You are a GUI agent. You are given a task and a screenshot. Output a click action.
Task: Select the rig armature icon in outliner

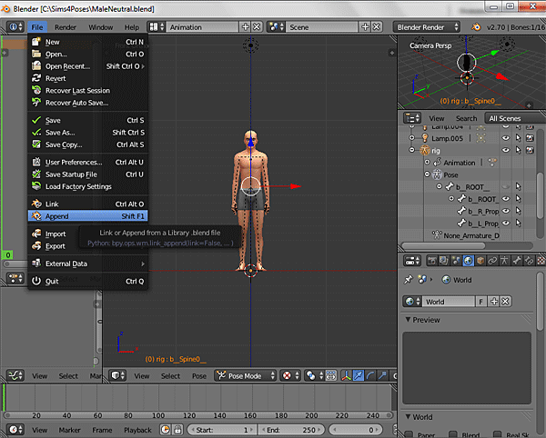pos(425,150)
